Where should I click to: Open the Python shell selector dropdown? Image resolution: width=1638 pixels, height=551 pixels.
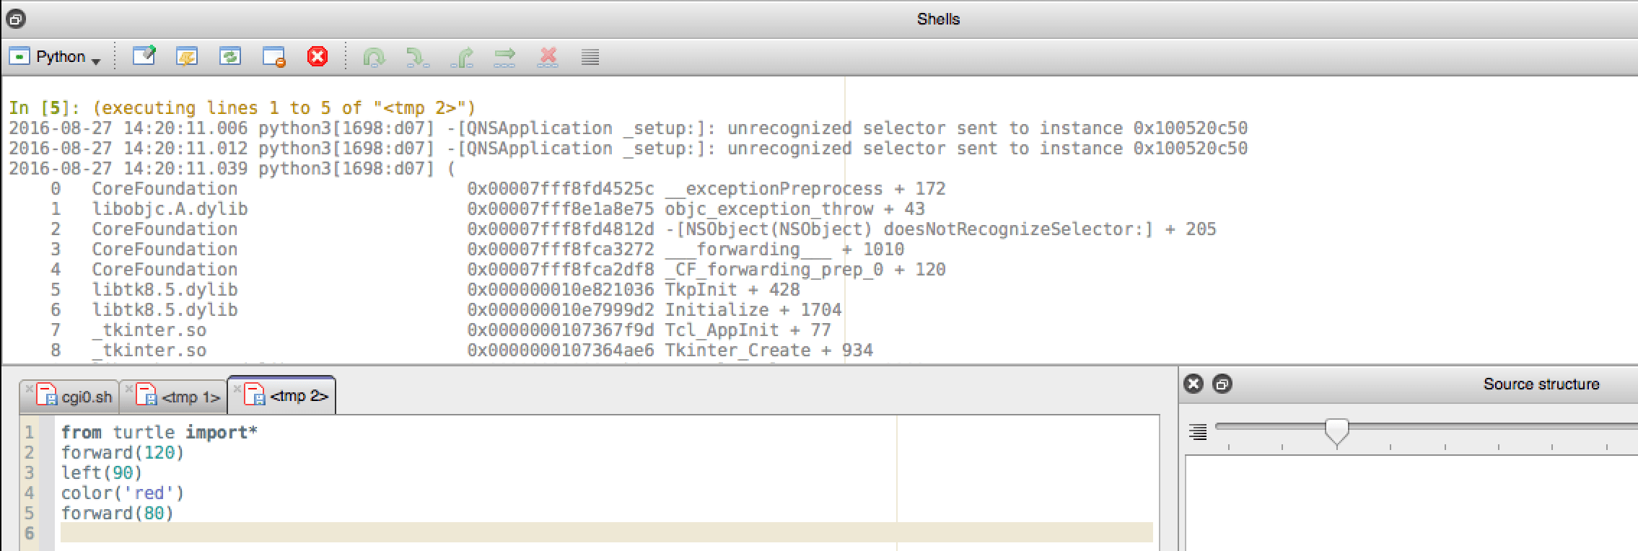(x=55, y=56)
